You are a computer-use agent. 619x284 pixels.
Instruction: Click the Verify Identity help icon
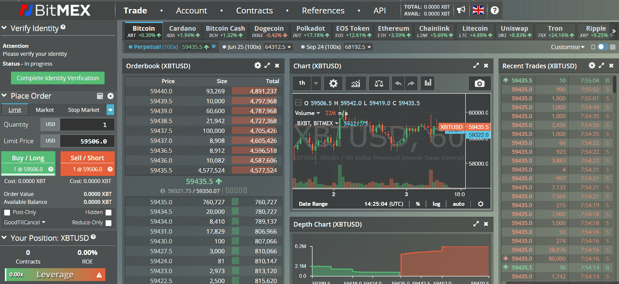coord(63,27)
